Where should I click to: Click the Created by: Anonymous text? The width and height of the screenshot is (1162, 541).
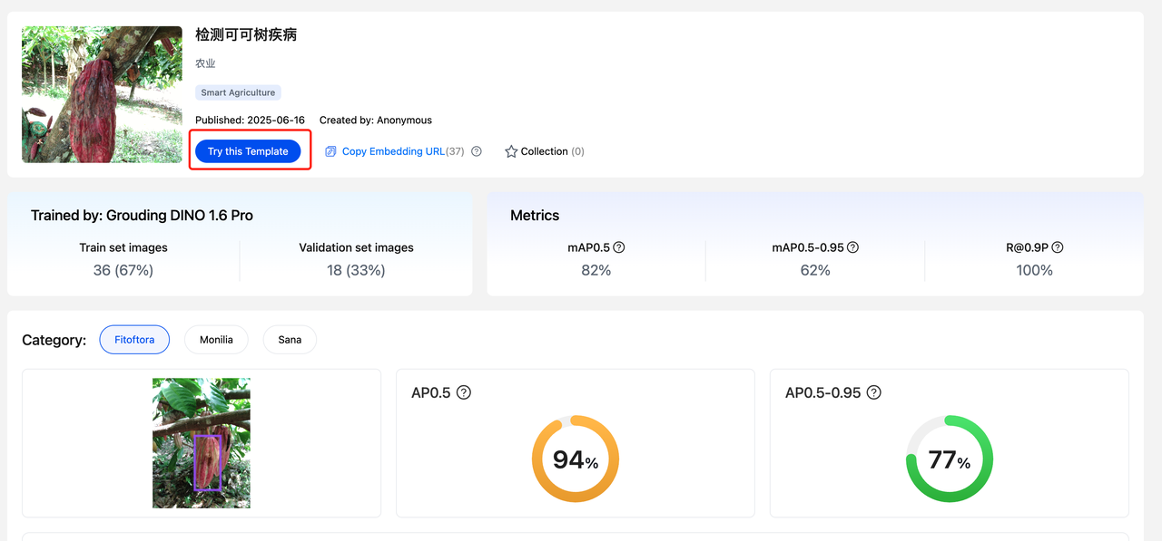[x=376, y=121]
